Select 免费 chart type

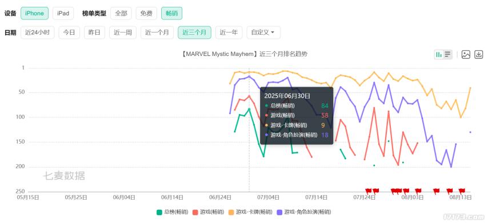point(146,13)
